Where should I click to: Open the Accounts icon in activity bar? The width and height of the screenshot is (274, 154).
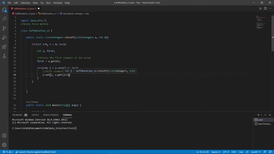(4, 136)
